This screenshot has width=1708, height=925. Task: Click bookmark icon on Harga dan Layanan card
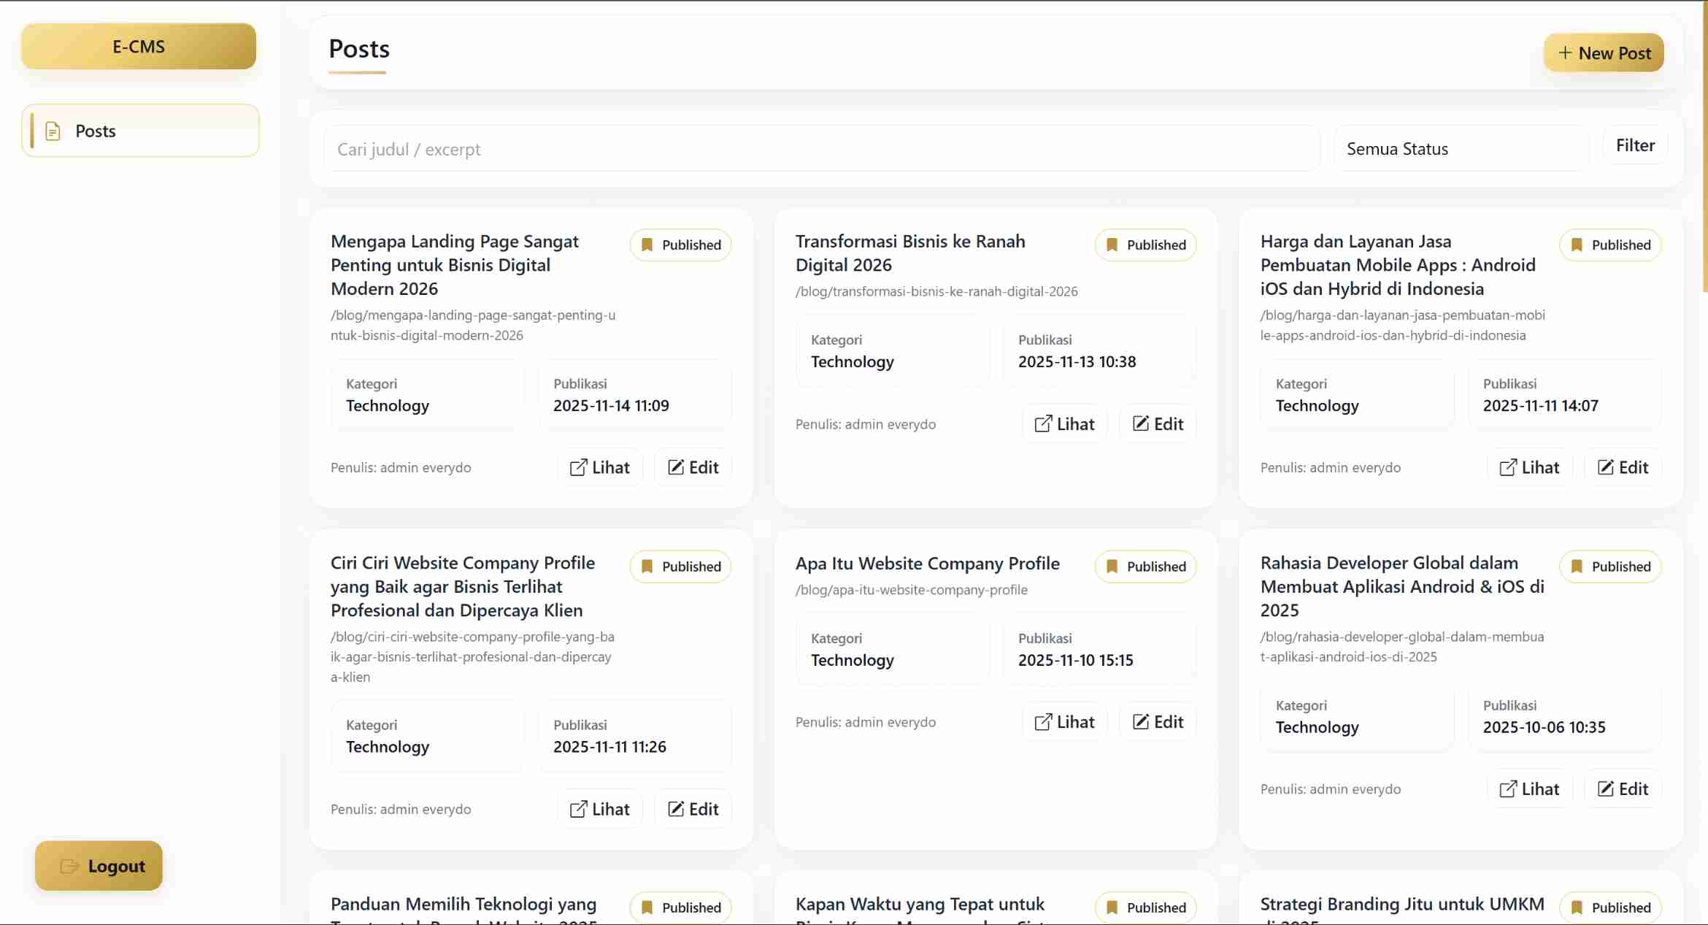coord(1577,245)
